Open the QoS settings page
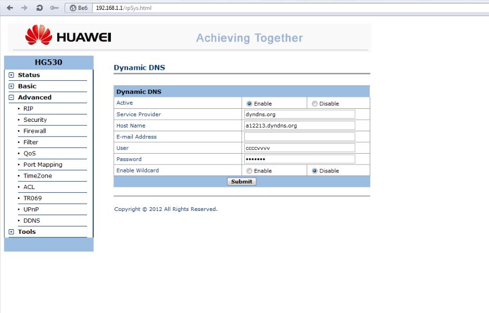489x313 pixels. tap(30, 154)
